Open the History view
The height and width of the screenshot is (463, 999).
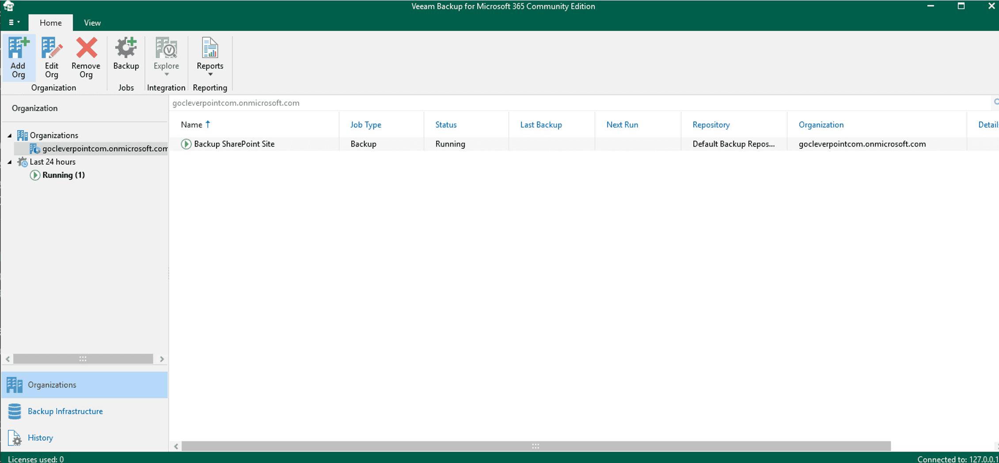(84, 438)
